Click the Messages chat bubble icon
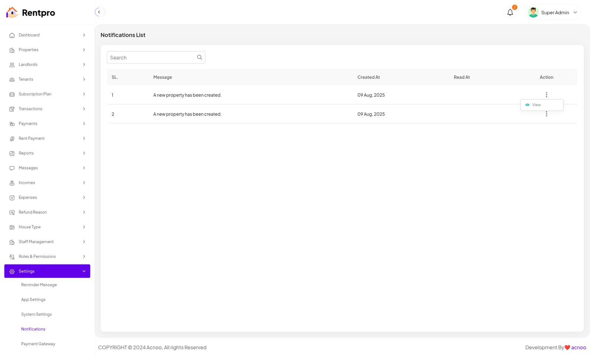590x357 pixels. (x=12, y=168)
